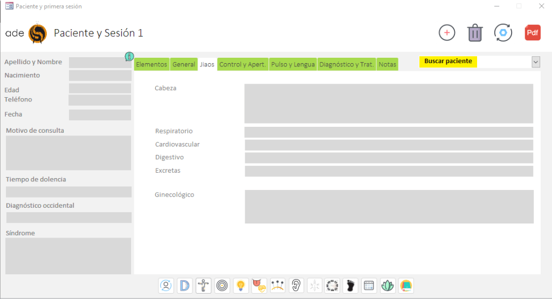Click the add new patient plus icon

(x=447, y=33)
